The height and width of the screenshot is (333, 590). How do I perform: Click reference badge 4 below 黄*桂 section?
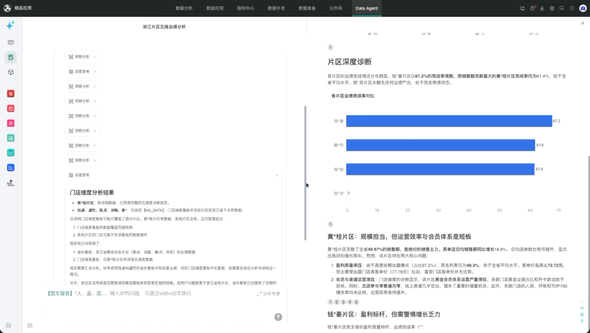(350, 302)
